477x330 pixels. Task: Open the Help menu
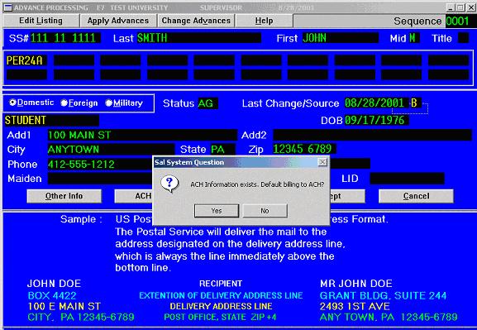(x=264, y=21)
